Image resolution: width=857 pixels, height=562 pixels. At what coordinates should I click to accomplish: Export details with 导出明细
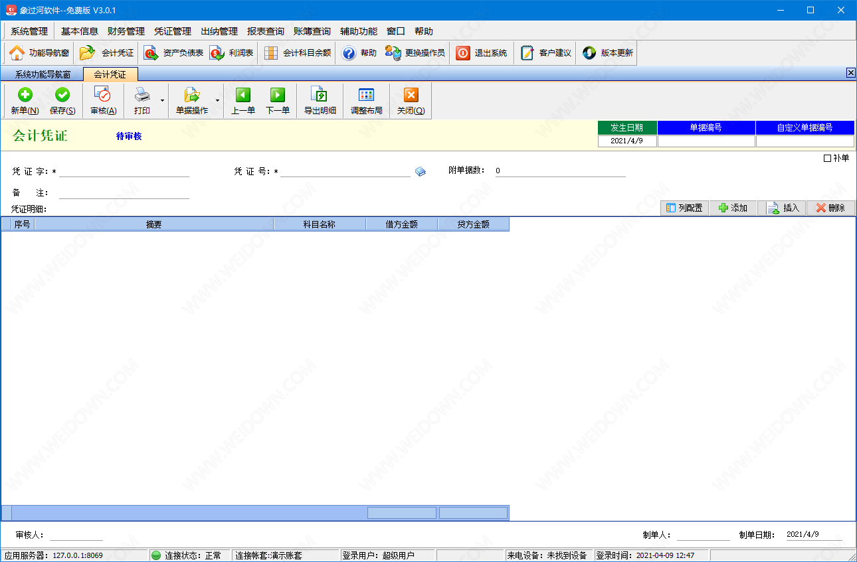320,102
